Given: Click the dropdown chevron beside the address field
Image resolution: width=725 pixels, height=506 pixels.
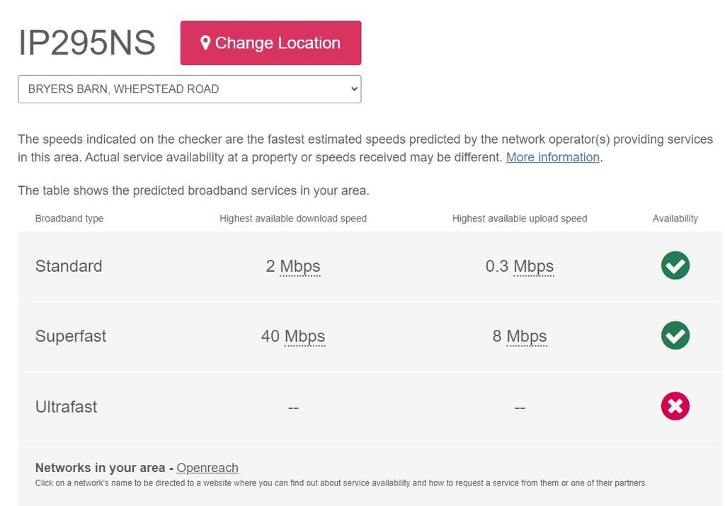Looking at the screenshot, I should click(353, 88).
